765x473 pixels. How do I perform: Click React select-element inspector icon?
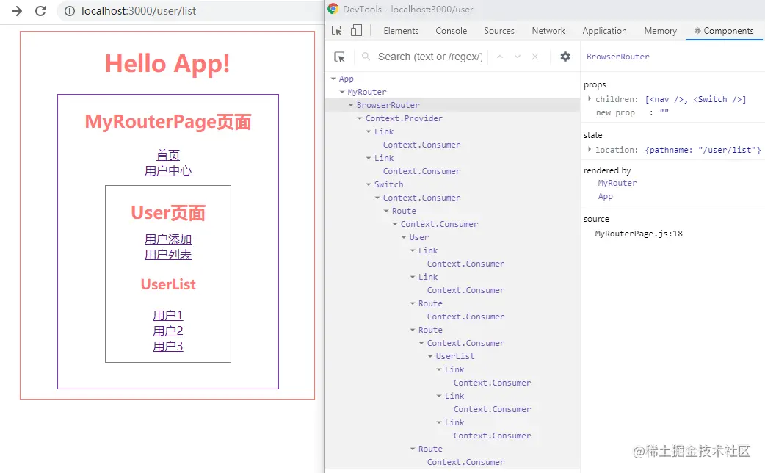[340, 57]
